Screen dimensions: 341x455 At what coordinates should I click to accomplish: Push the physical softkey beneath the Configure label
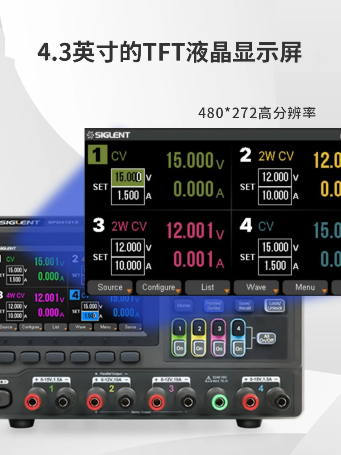coord(30,357)
